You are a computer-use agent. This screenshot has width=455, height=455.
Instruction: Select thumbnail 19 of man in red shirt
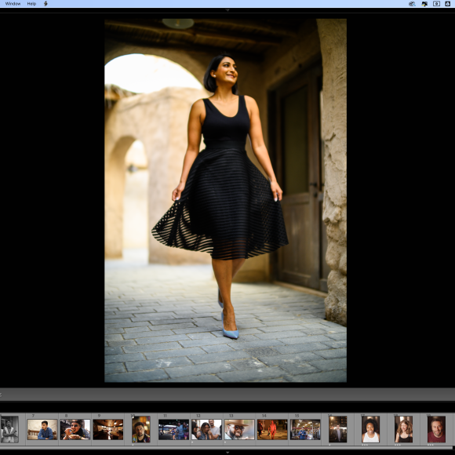click(436, 429)
